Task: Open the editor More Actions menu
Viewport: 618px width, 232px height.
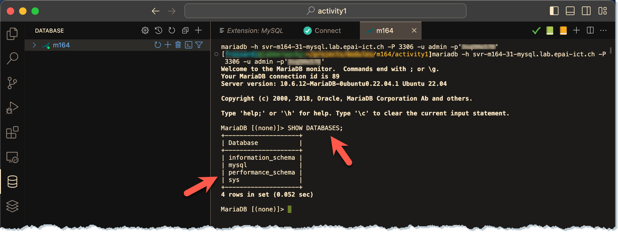Action: (604, 30)
